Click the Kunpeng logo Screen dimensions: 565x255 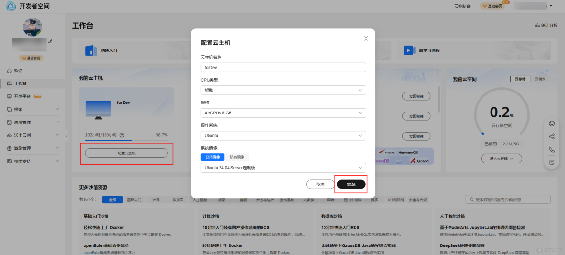[387, 153]
